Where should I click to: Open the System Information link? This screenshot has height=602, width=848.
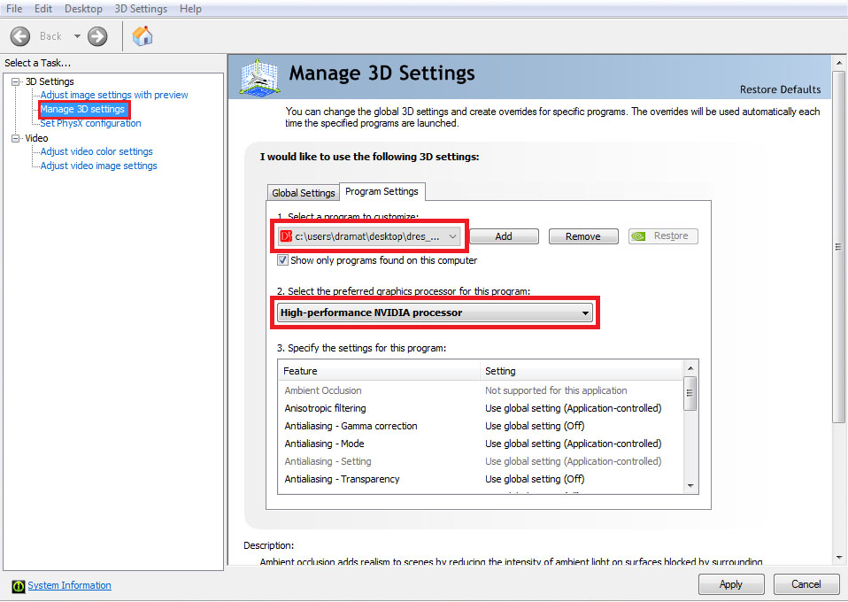pos(69,585)
